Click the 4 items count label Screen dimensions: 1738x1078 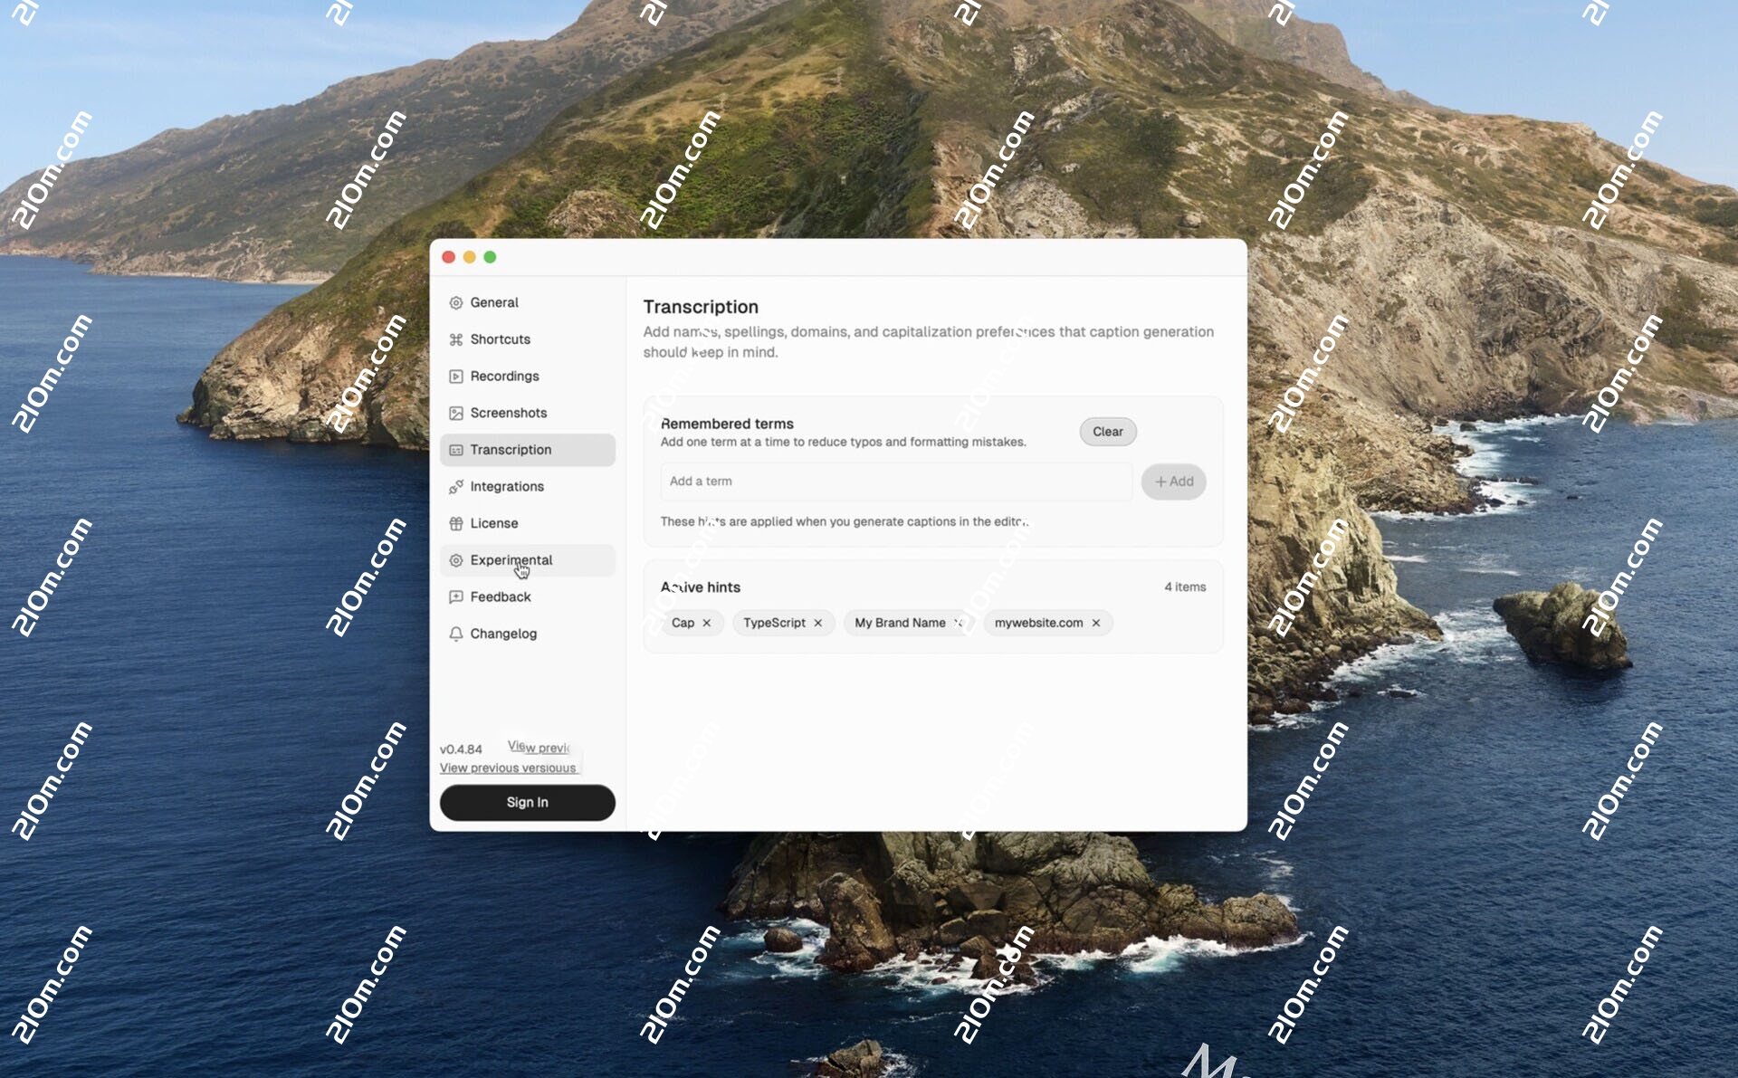tap(1185, 587)
